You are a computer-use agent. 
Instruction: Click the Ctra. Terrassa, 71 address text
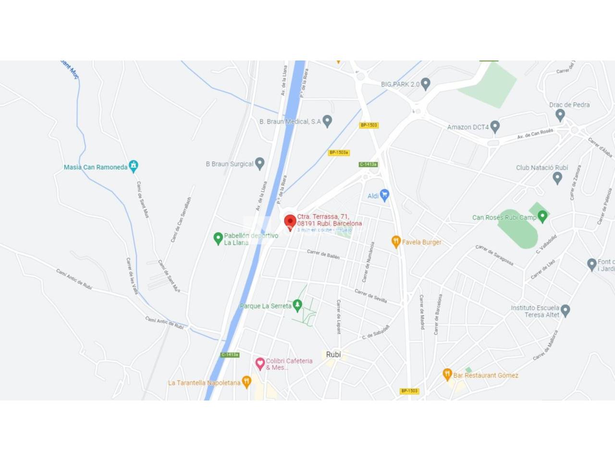click(323, 217)
